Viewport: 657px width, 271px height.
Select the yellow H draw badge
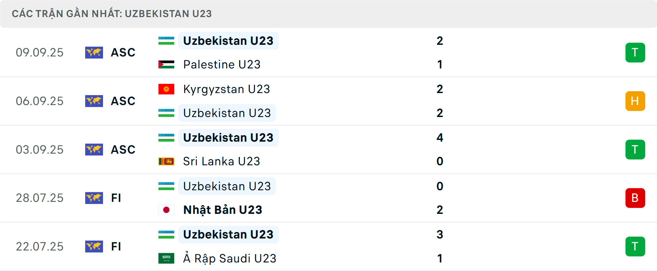[635, 101]
